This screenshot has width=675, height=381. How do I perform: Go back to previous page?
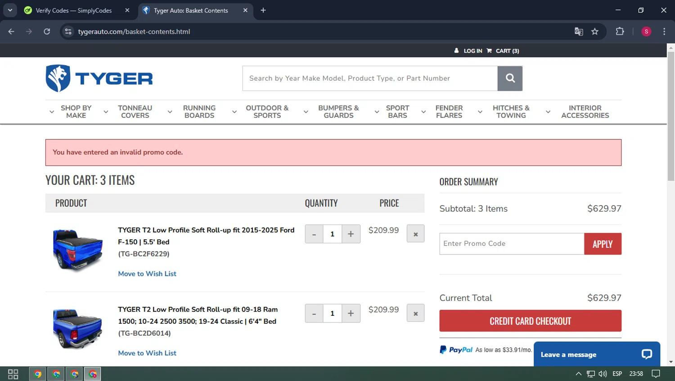(x=11, y=31)
